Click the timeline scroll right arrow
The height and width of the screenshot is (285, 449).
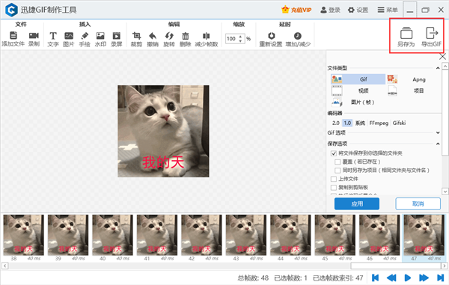tap(444, 266)
